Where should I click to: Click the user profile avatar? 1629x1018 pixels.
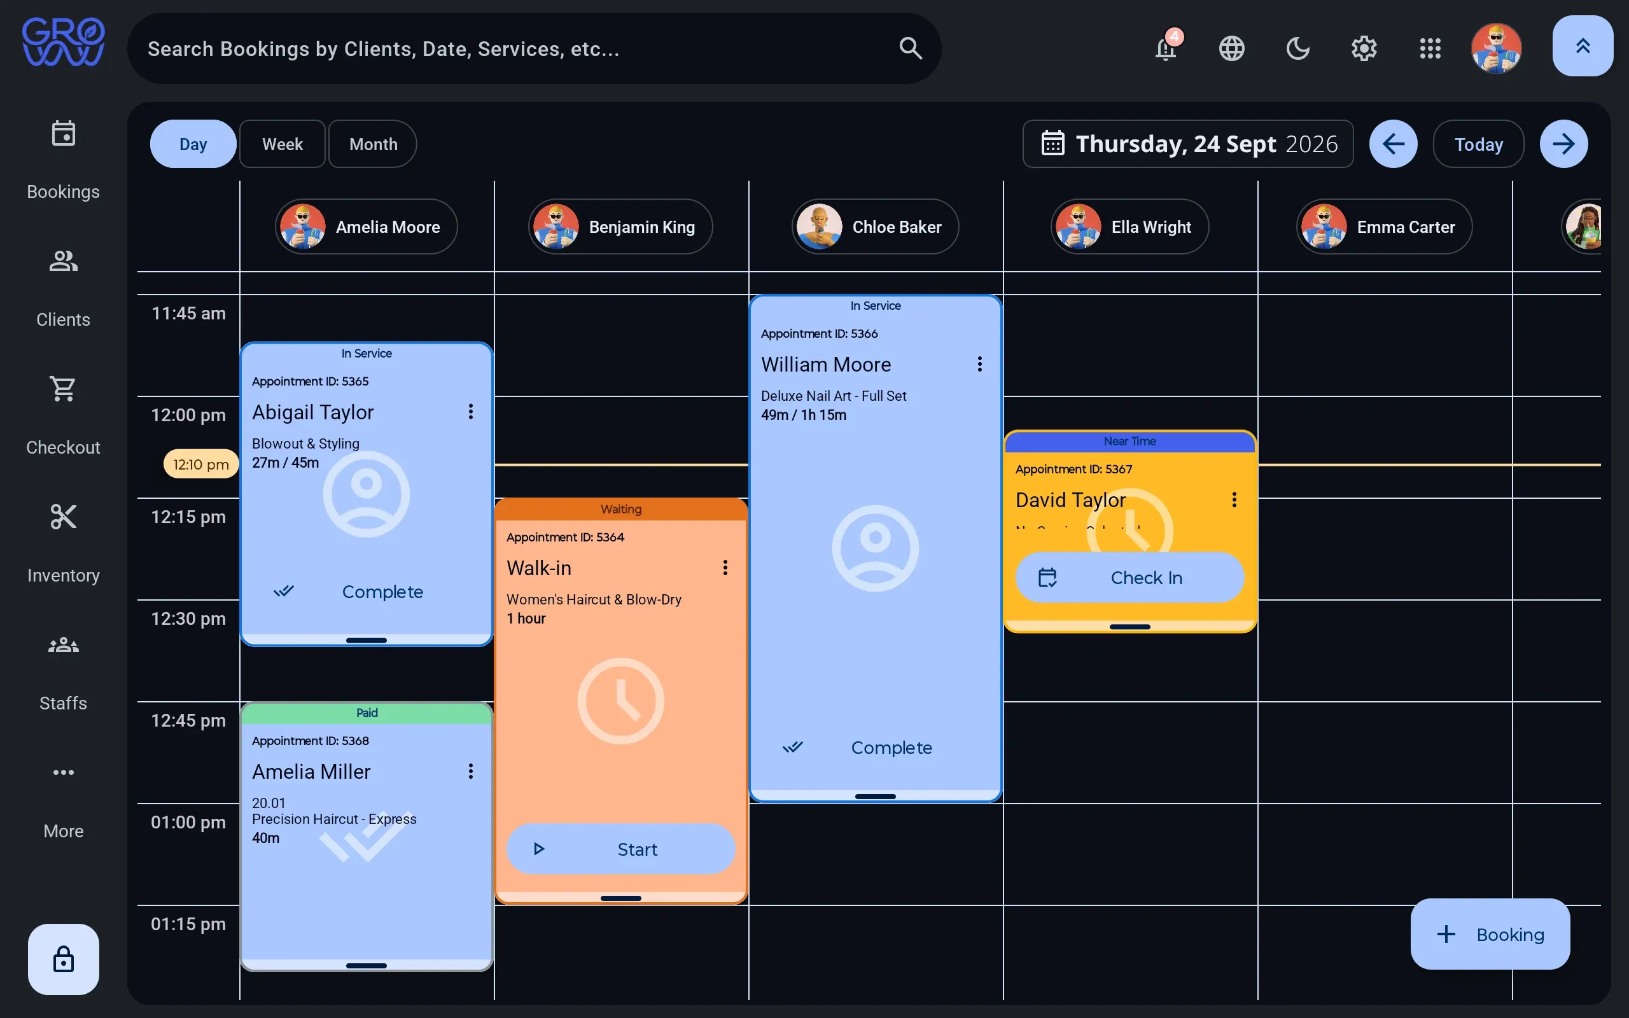(x=1497, y=48)
